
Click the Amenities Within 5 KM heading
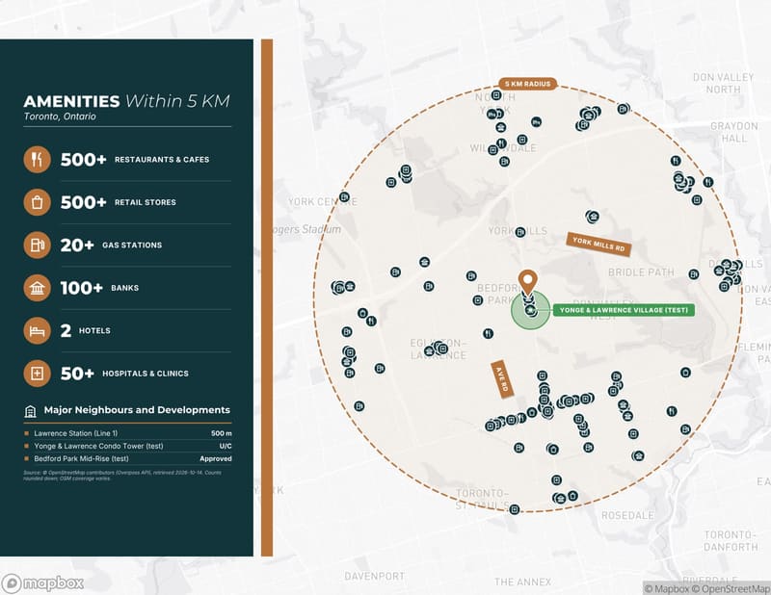(x=127, y=101)
